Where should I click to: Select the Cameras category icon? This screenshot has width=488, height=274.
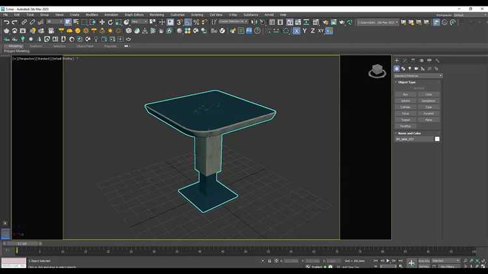coord(416,68)
